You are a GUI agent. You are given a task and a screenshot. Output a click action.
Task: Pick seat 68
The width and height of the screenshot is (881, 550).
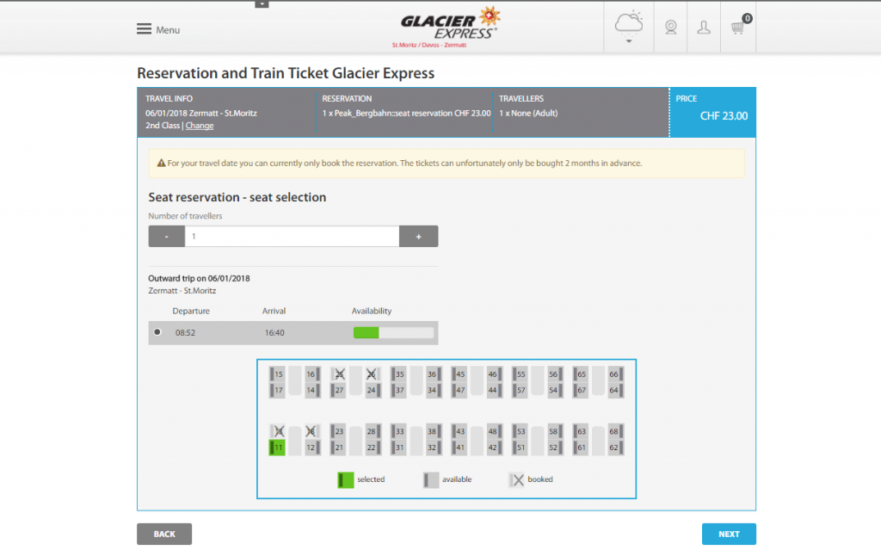(x=616, y=431)
